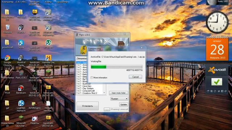Open the Музыка folder on desktop
The width and height of the screenshot is (232, 130).
click(x=21, y=14)
